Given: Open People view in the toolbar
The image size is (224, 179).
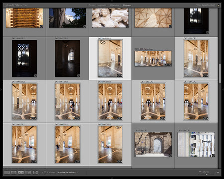Looking at the screenshot, I should (35, 172).
